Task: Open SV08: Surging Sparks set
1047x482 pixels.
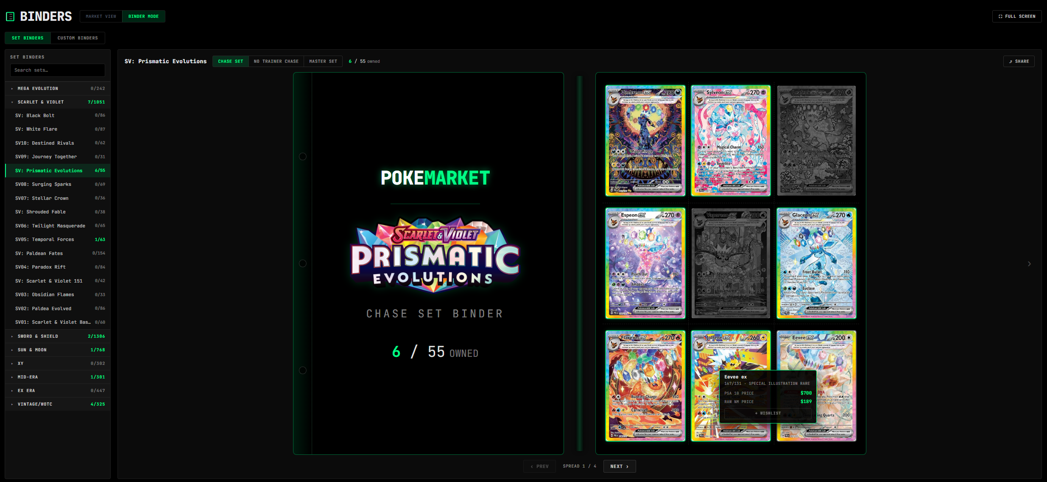Action: click(58, 184)
